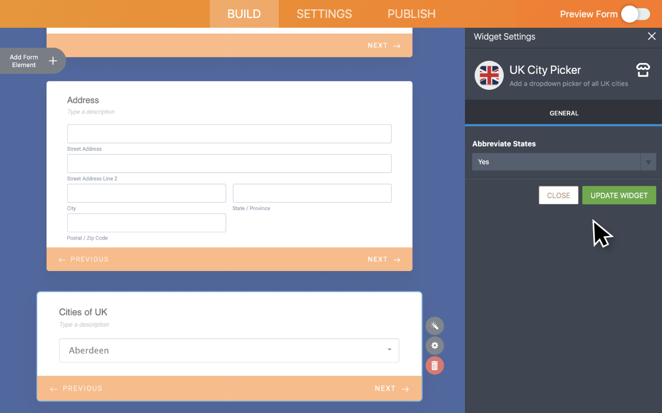This screenshot has height=413, width=662.
Task: Close Widget Settings using the X icon
Action: tap(651, 36)
